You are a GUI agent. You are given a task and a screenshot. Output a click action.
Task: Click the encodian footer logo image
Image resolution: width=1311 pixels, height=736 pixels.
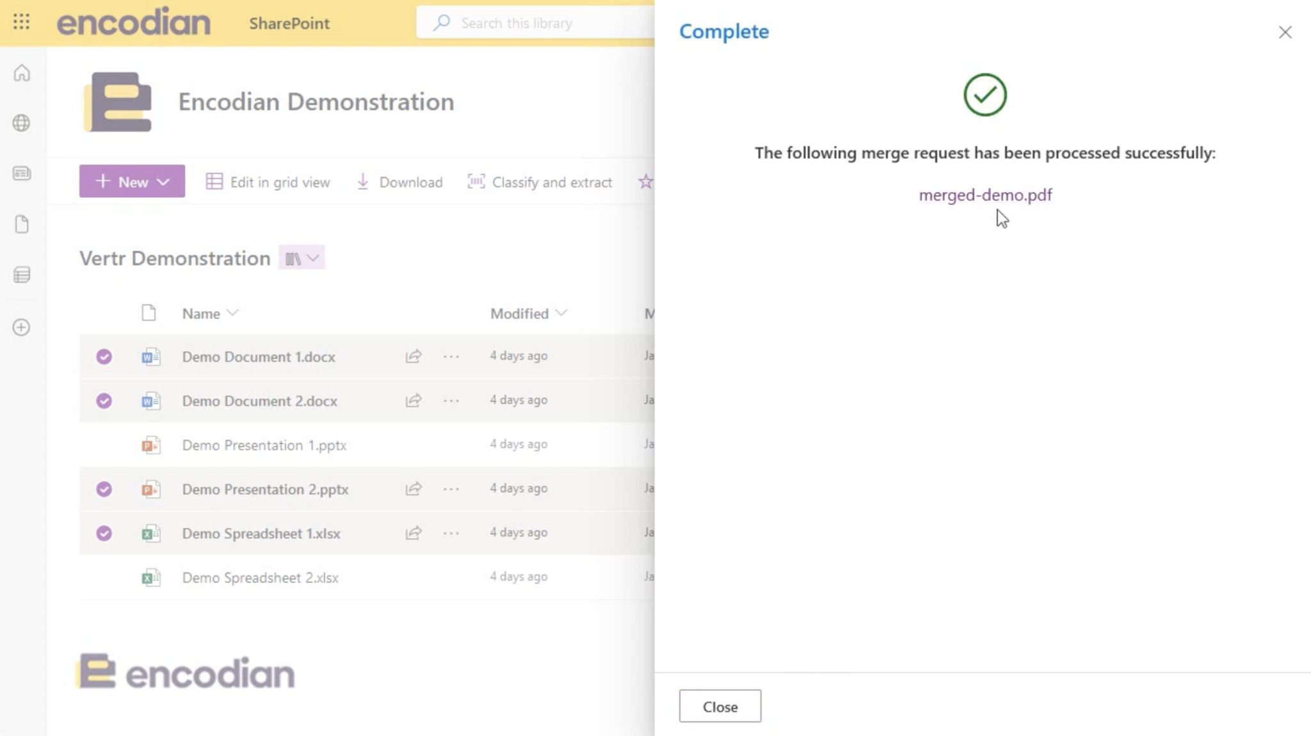(186, 672)
